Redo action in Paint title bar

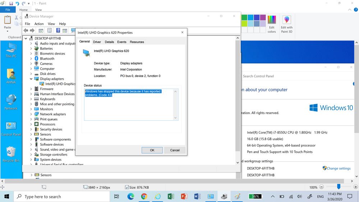point(23,4)
